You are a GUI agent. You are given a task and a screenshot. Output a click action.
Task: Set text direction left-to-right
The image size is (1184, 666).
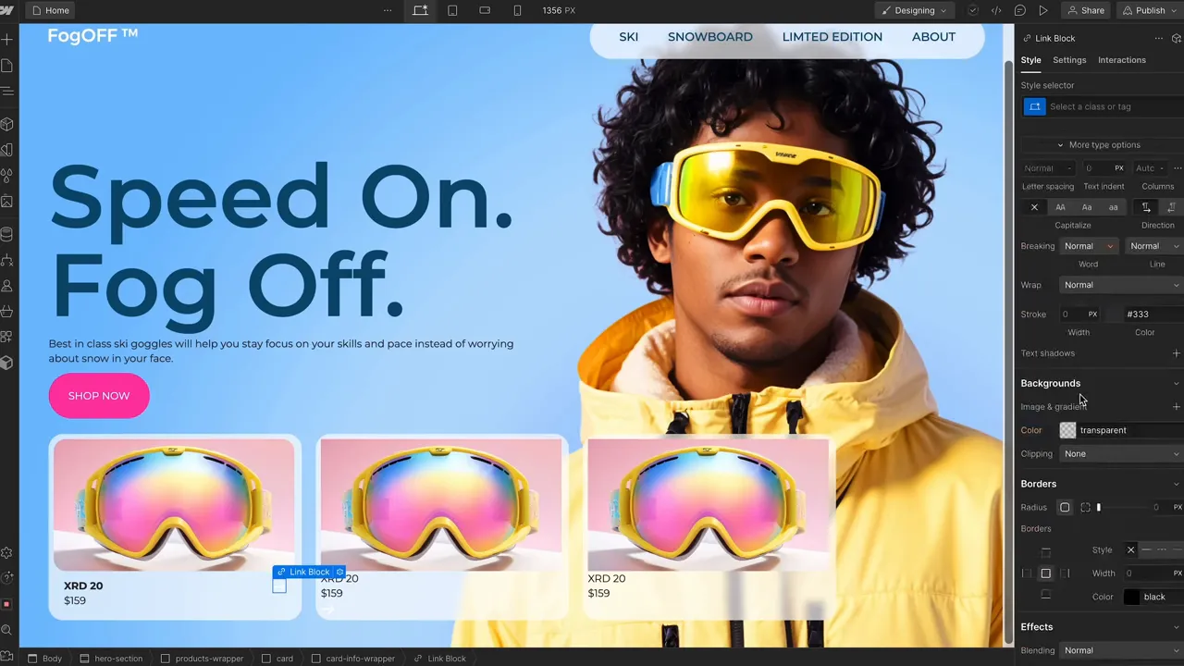(x=1146, y=207)
